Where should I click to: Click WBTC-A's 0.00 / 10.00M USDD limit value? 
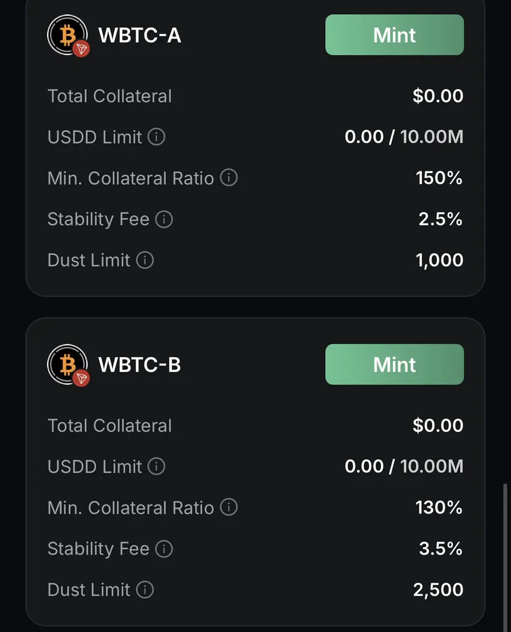coord(404,137)
